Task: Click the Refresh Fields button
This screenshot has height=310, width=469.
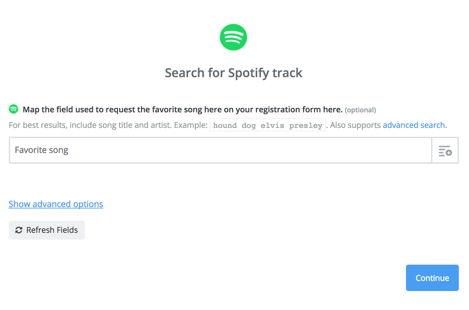Action: coord(47,230)
